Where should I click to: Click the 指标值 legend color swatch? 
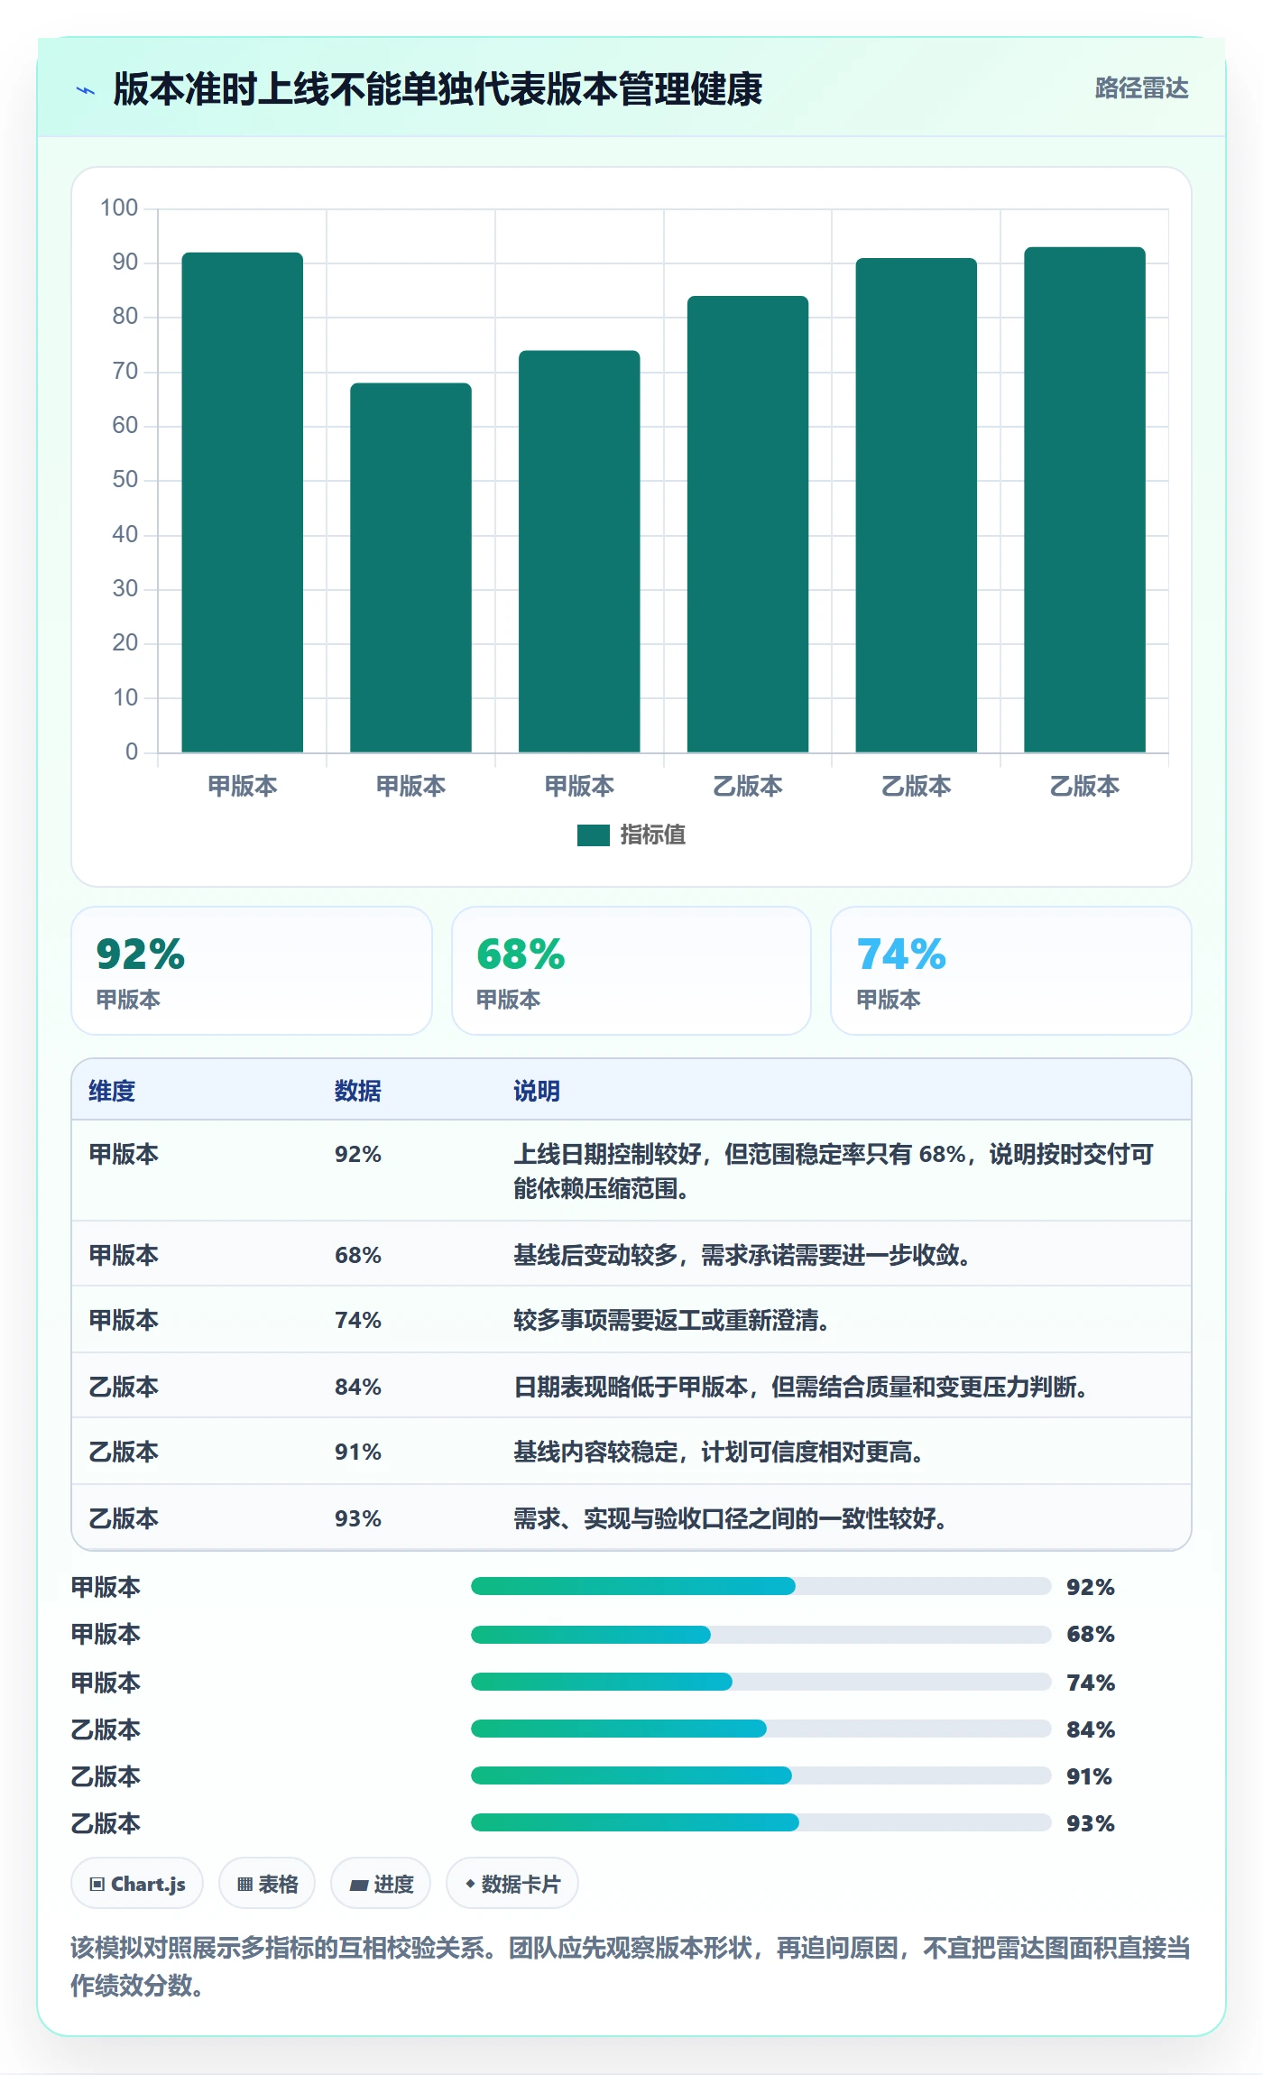pos(594,835)
